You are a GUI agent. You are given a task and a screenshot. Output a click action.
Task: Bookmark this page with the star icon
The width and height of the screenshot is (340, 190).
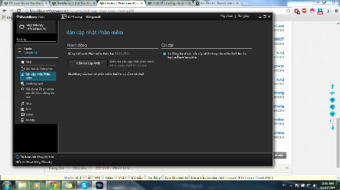(x=288, y=11)
